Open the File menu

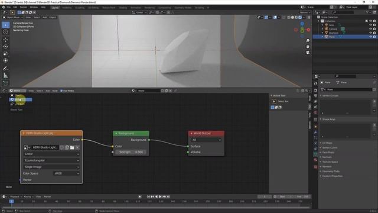(x=9, y=7)
